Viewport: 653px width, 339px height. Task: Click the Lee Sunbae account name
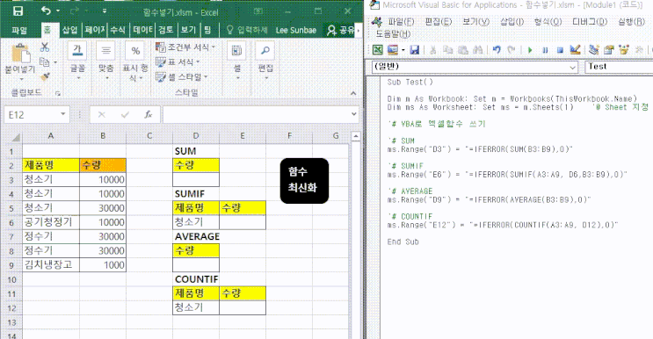[296, 31]
